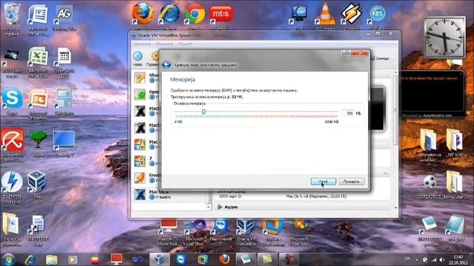The width and height of the screenshot is (474, 266).
Task: Click the Windows Start button
Action: click(8, 259)
